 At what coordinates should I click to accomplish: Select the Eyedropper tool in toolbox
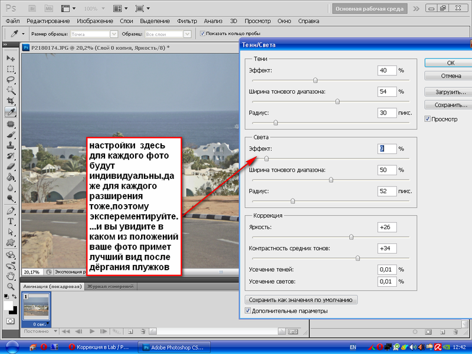pos(11,112)
